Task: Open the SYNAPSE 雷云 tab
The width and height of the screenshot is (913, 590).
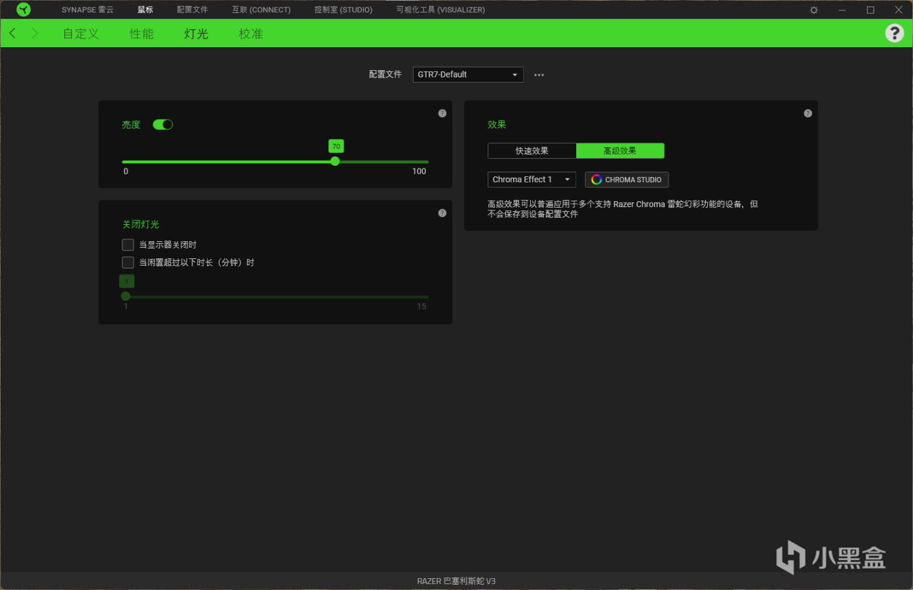Action: (88, 10)
